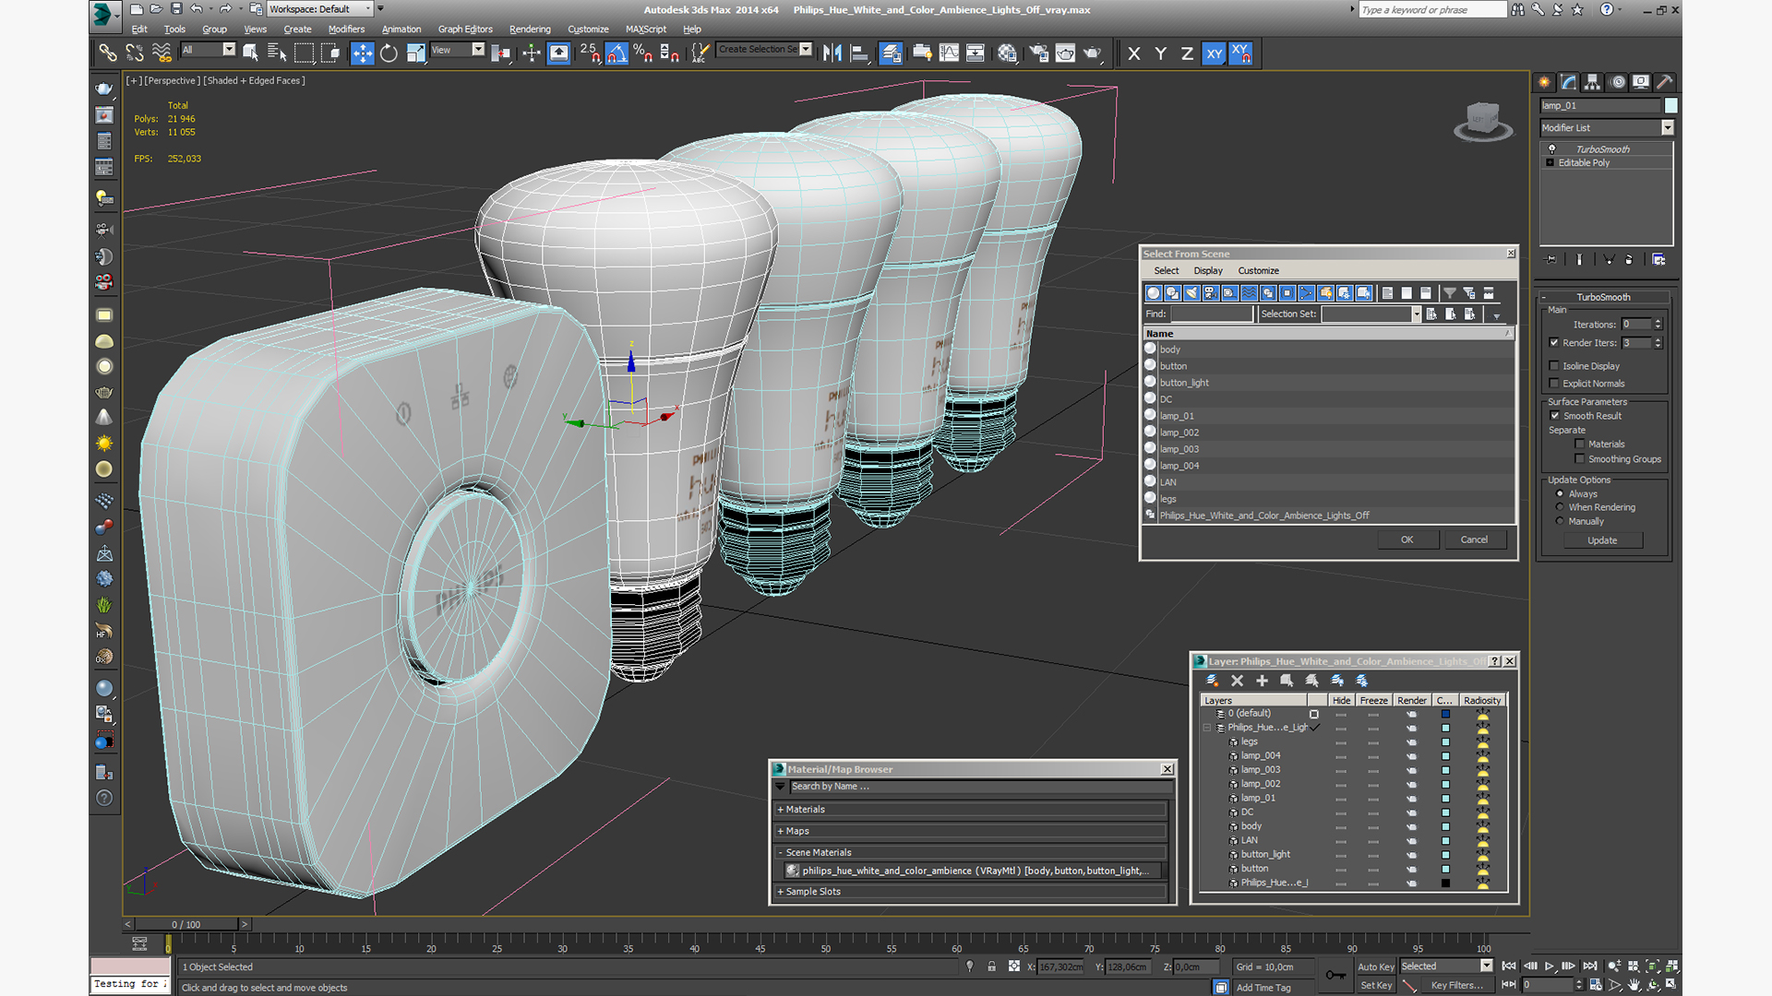Click the Mirror tool icon

832,53
